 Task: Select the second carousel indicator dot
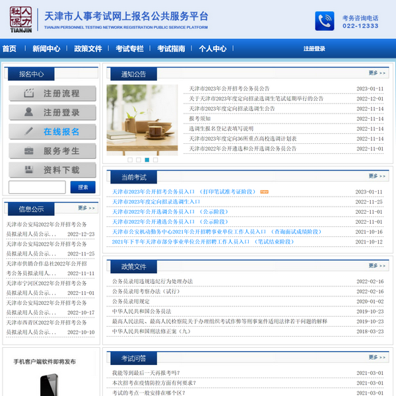(139, 160)
